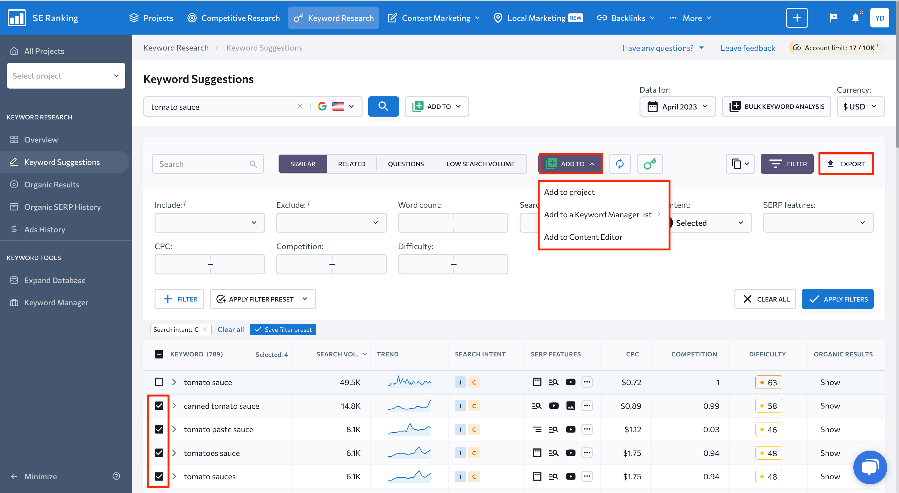Click the APPLY FILTERS button
Screen dimensions: 899x493
837,299
